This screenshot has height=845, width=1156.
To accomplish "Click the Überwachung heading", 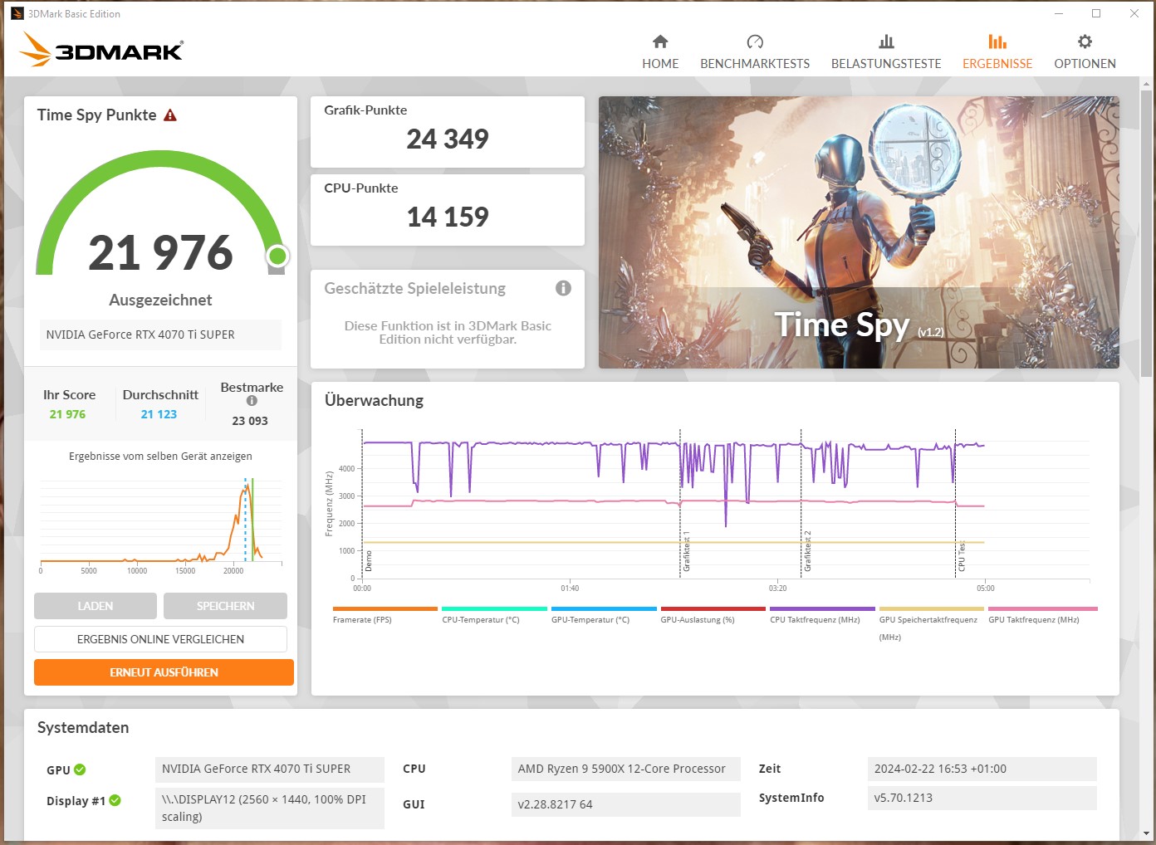I will [x=374, y=400].
